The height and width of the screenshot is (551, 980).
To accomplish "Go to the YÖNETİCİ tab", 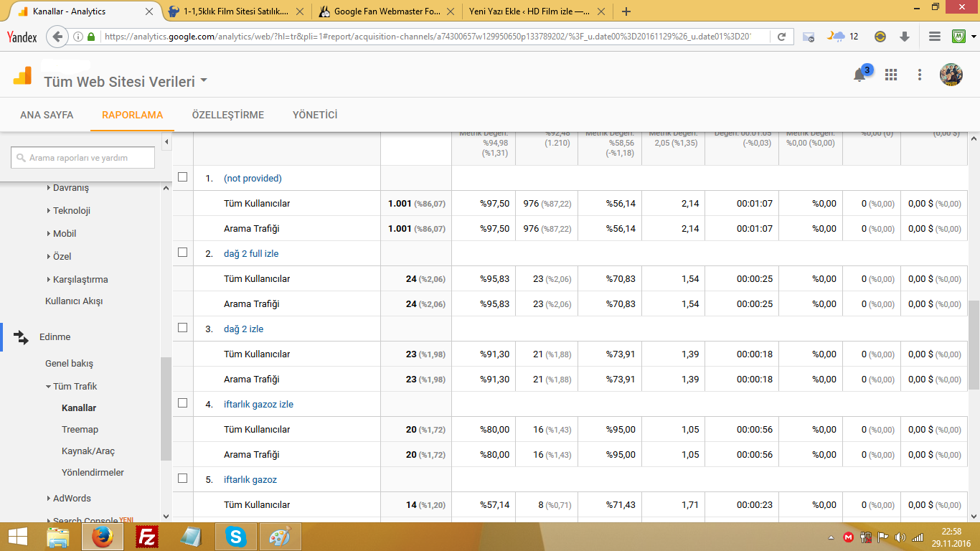I will pos(315,115).
